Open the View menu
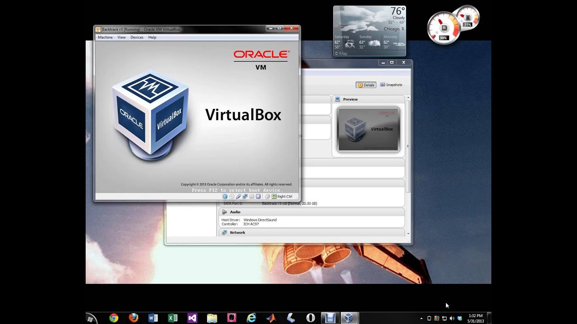577x324 pixels. tap(122, 37)
